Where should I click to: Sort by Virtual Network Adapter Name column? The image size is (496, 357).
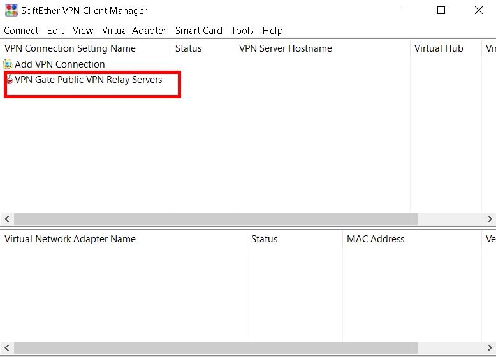click(124, 239)
